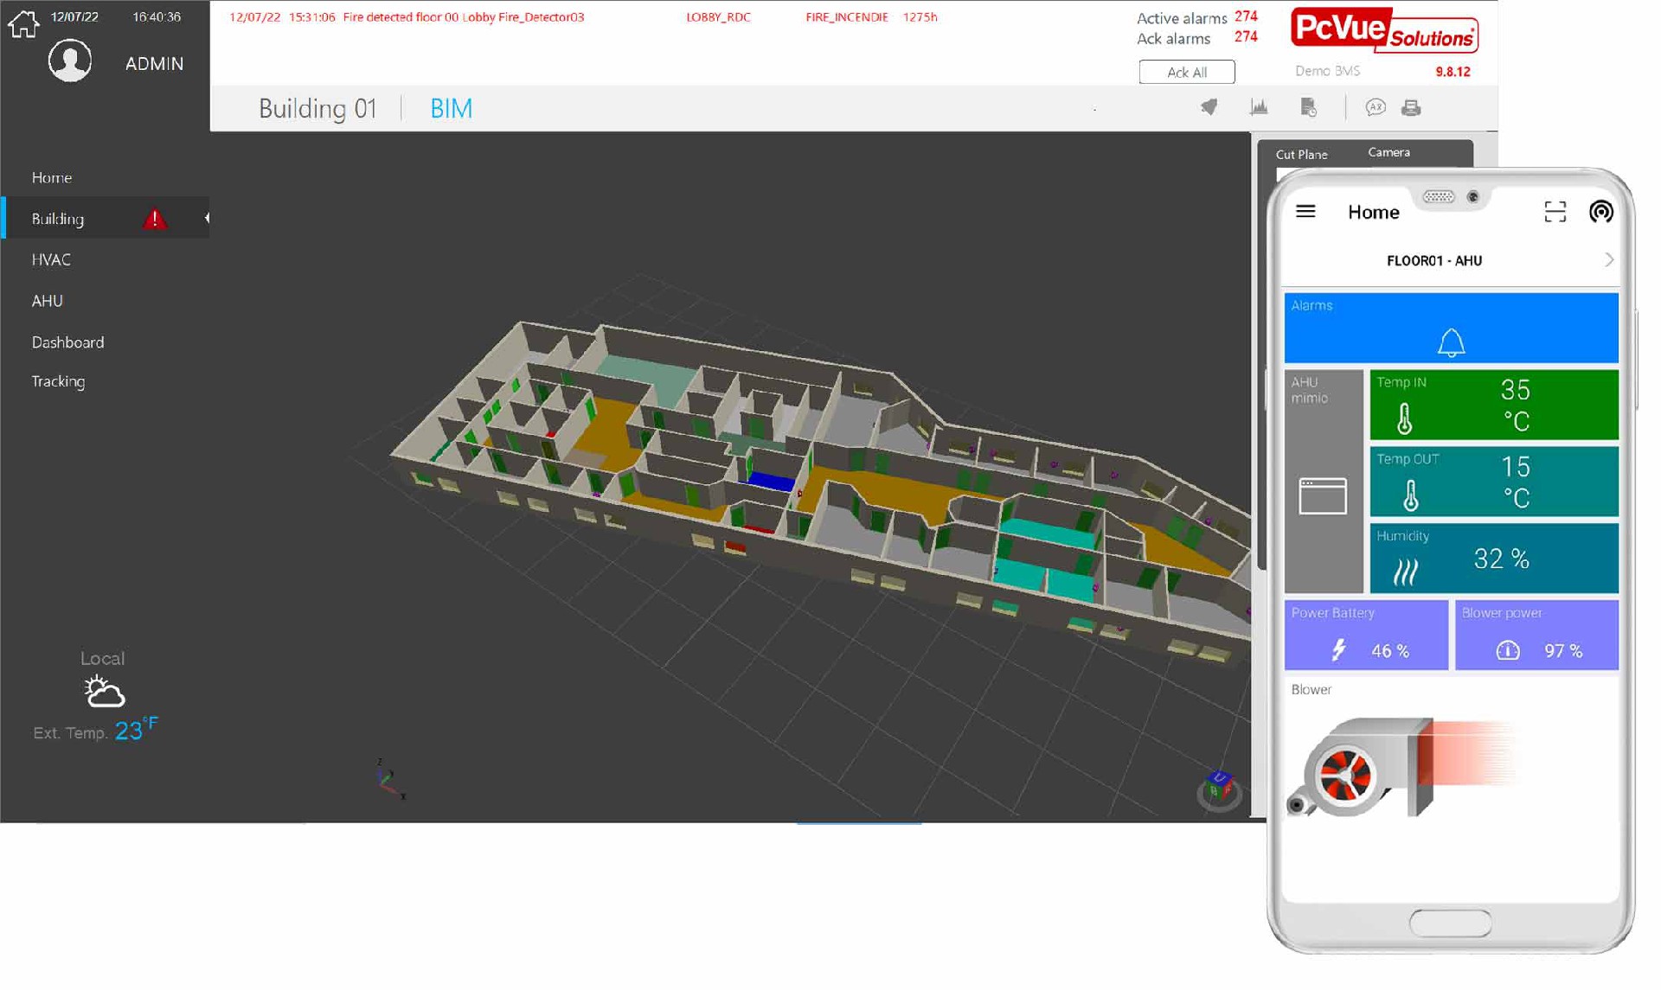Image resolution: width=1661 pixels, height=990 pixels.
Task: Tap the Power Battery 46 % tile
Action: (1366, 635)
